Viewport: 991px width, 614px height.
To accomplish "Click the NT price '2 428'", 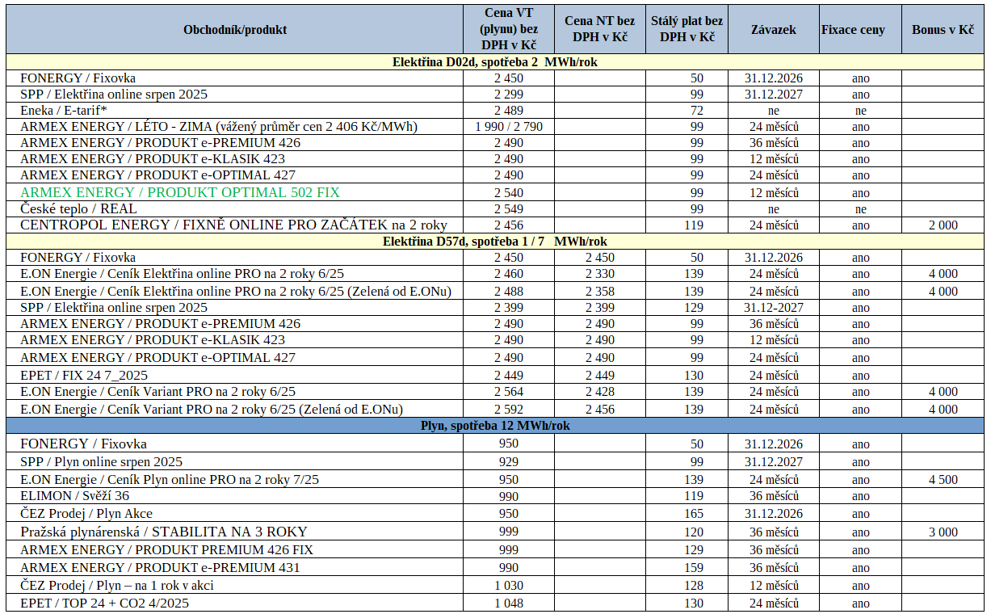I will pyautogui.click(x=599, y=392).
